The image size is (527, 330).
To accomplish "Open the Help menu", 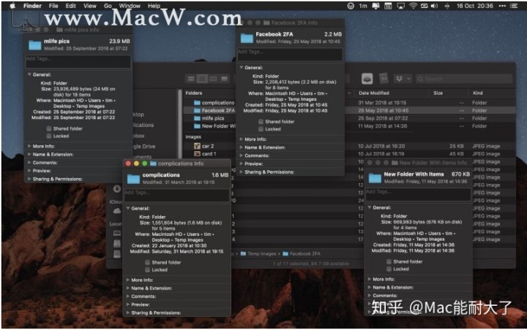I will 154,6.
